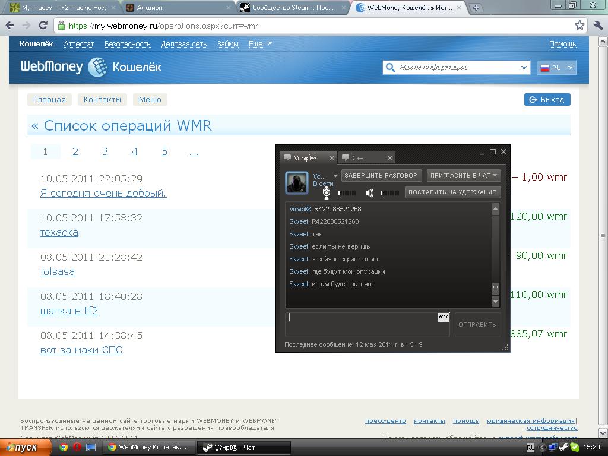Switch to My Trades - TF2 Trading Post tab
608x456 pixels.
click(x=62, y=7)
